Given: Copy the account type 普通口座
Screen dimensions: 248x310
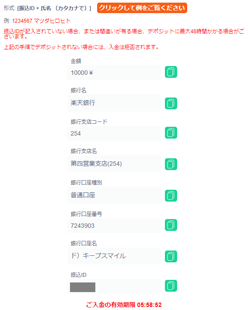Looking at the screenshot, I should click(171, 195).
